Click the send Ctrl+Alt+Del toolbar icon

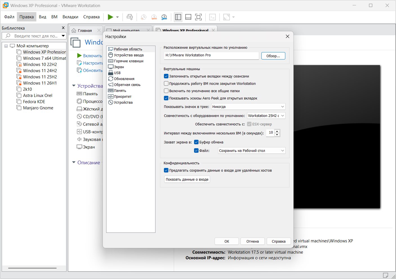coord(130,17)
